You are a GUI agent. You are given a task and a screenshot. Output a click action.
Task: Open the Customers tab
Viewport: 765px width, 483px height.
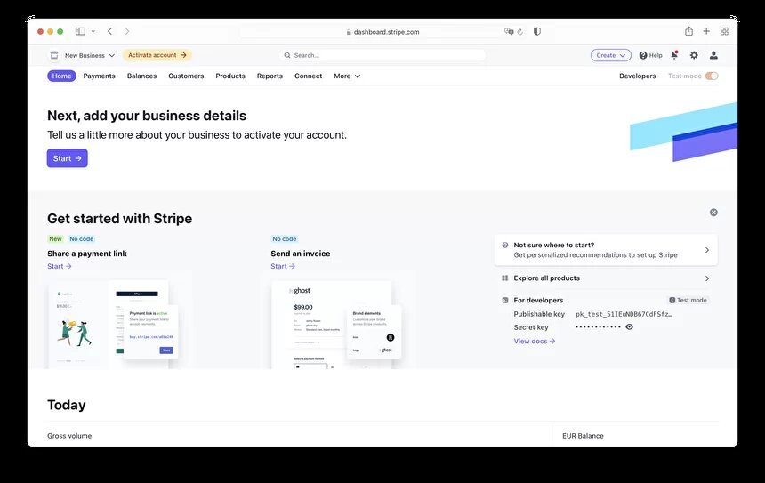coord(186,76)
